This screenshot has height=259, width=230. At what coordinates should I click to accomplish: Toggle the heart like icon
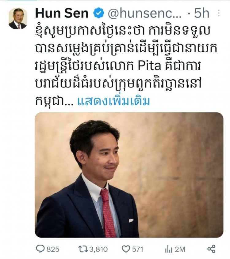point(126,249)
